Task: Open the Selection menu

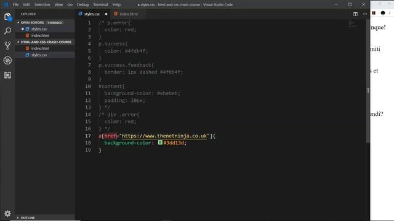Action: pos(42,4)
